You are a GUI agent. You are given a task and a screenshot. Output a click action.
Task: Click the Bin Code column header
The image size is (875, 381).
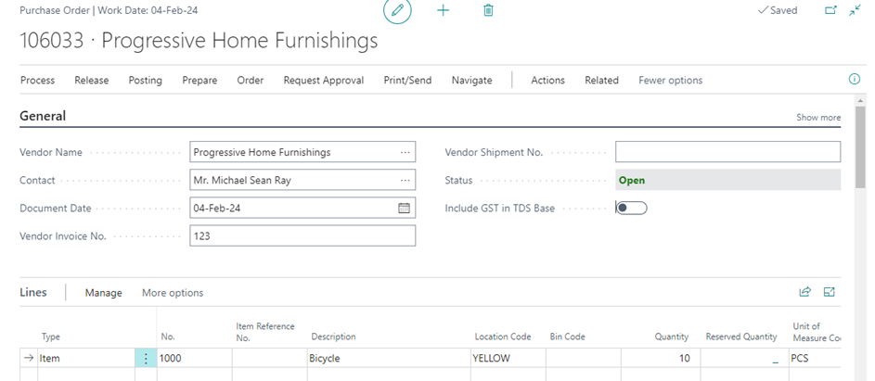[567, 337]
